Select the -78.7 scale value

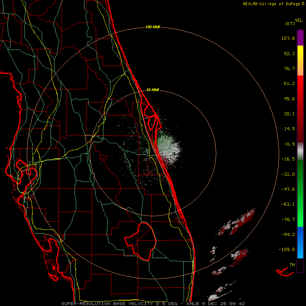(x=288, y=220)
